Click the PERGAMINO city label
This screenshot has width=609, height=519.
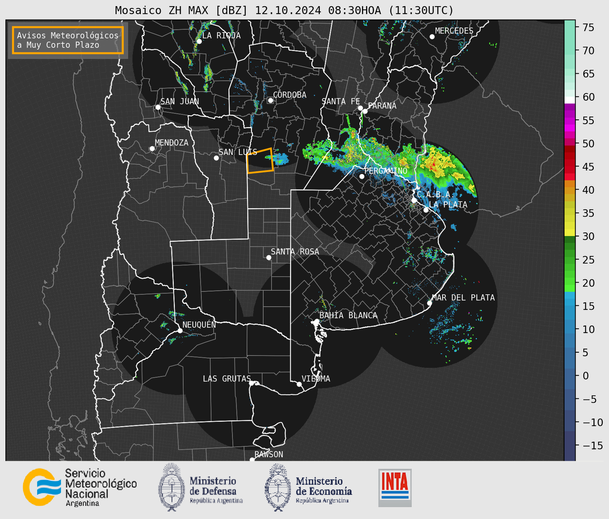click(386, 171)
